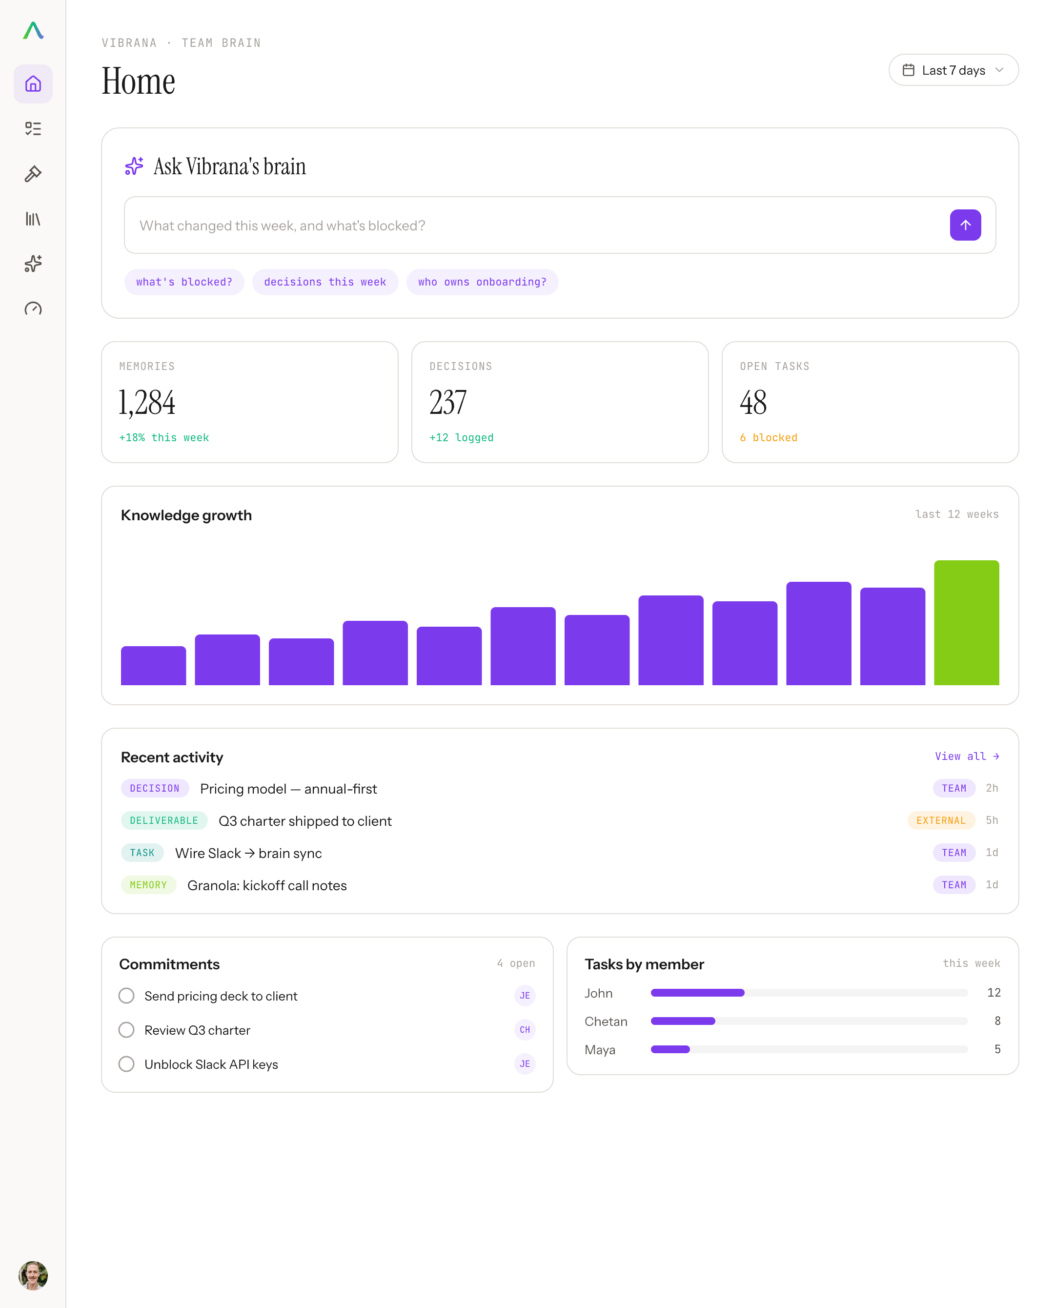
Task: Open "Pricing model — annual-first" activity
Action: click(288, 789)
